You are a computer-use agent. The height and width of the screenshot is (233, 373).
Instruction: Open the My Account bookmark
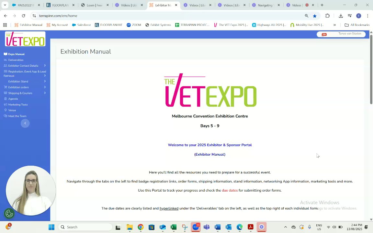click(57, 25)
